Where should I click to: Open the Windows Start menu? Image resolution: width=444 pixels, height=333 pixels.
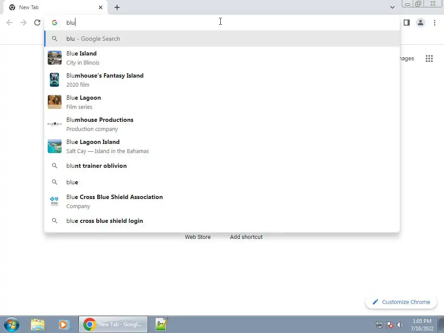point(12,324)
